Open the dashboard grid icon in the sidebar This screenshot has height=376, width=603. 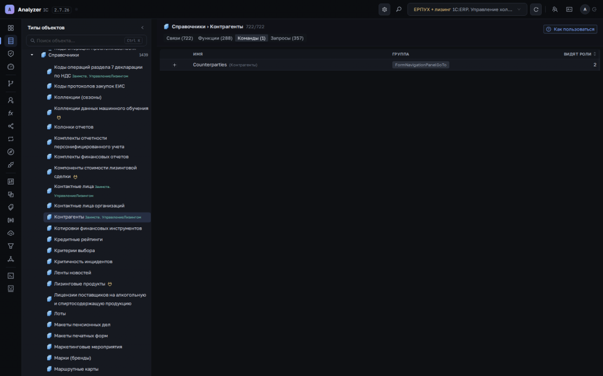click(11, 28)
